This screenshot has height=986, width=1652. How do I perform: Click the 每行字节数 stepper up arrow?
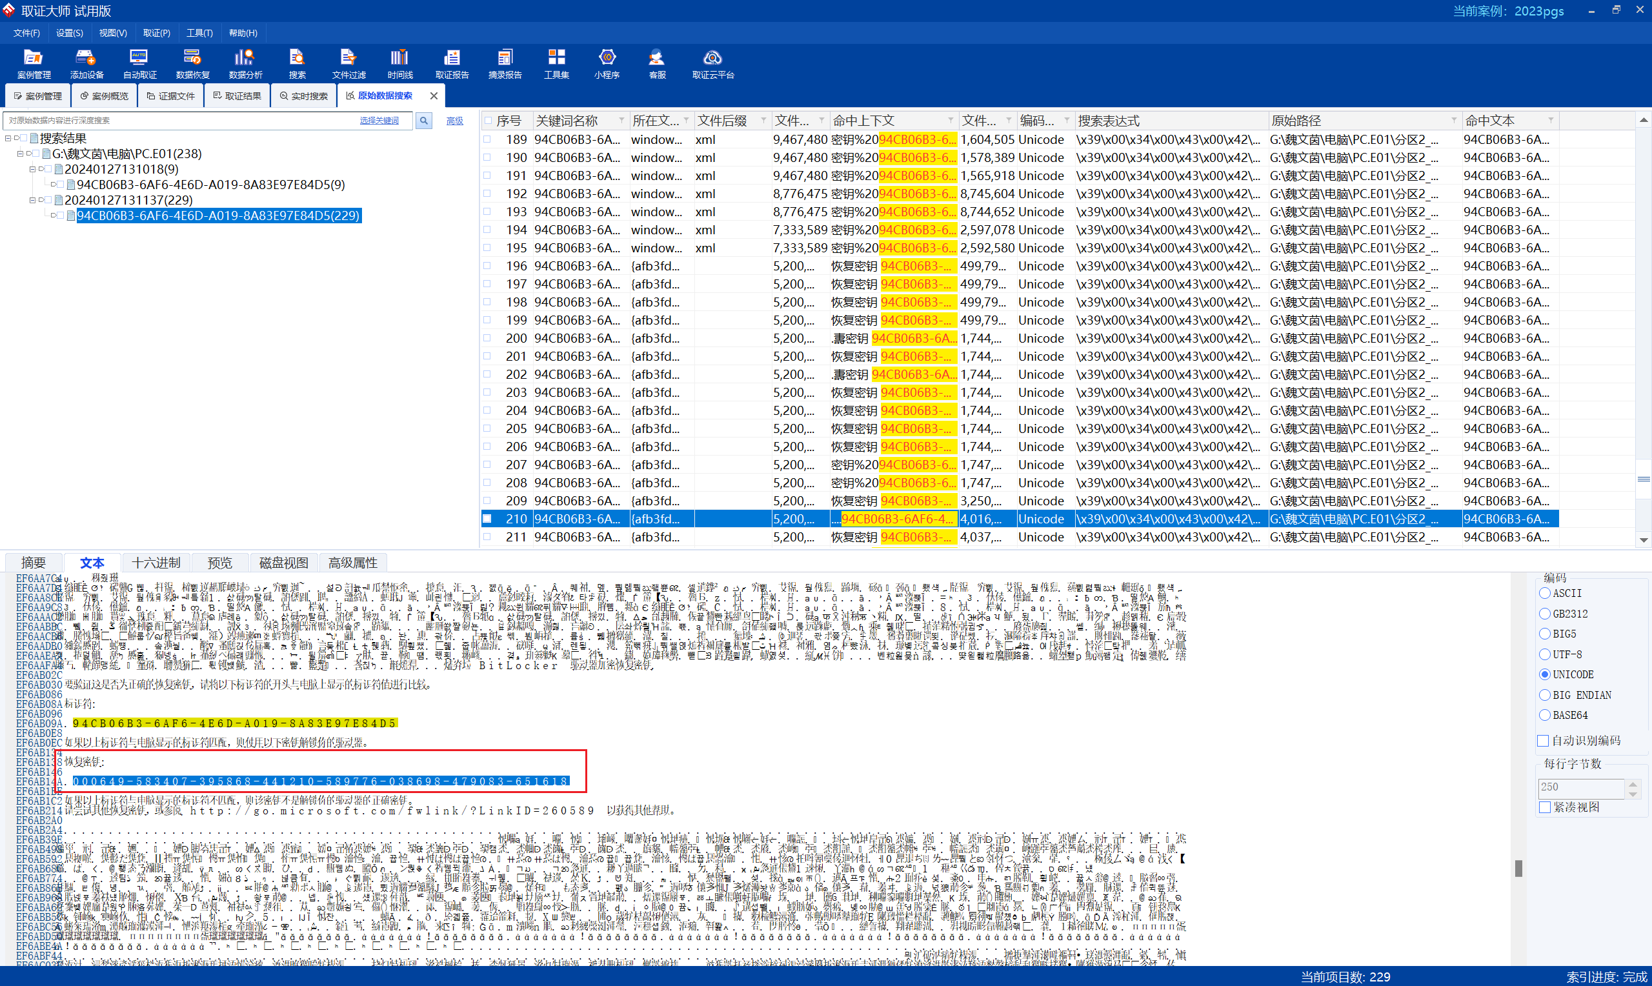pos(1633,784)
